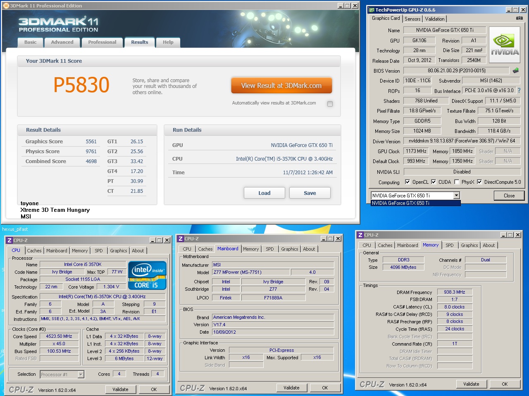Click the Channels # Dual value

(x=486, y=260)
